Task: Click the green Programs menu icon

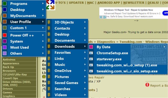Action: pyautogui.click(x=5, y=3)
